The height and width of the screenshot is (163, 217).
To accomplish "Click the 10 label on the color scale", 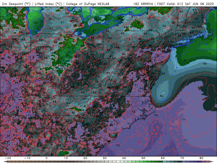I will pyautogui.click(x=66, y=158).
